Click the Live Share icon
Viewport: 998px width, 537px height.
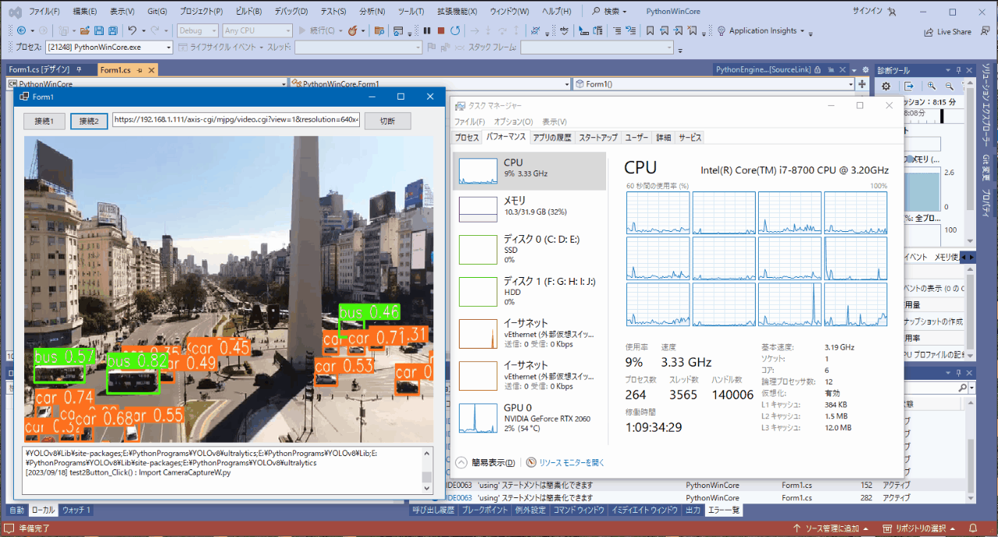pos(947,32)
